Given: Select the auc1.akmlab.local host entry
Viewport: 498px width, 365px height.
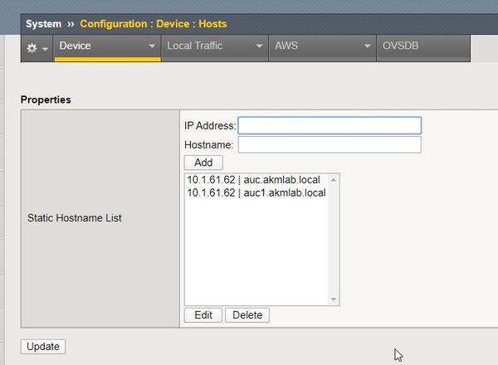Looking at the screenshot, I should pyautogui.click(x=256, y=193).
